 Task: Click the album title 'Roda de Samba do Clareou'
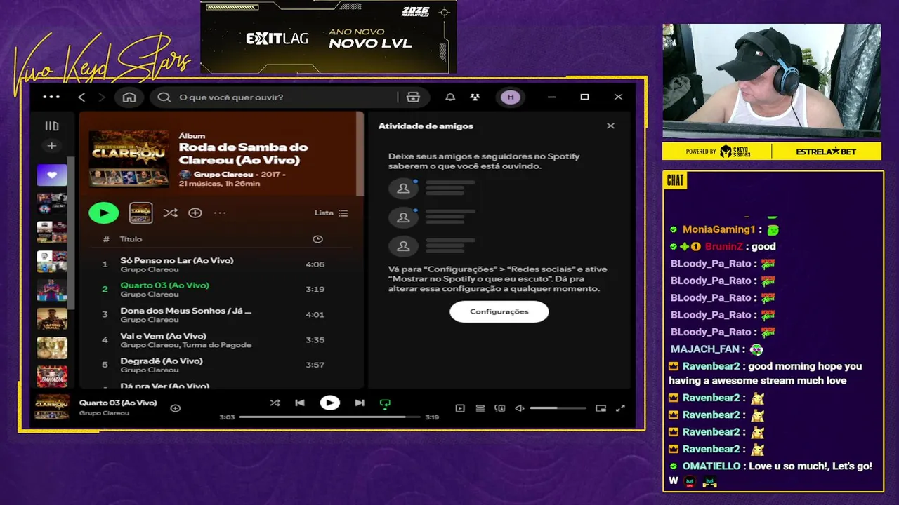point(244,154)
